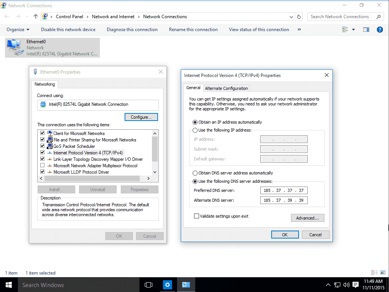Click the Preferred DNS server field

[284, 190]
